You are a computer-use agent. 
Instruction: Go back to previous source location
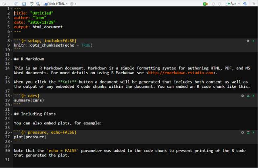(4, 4)
